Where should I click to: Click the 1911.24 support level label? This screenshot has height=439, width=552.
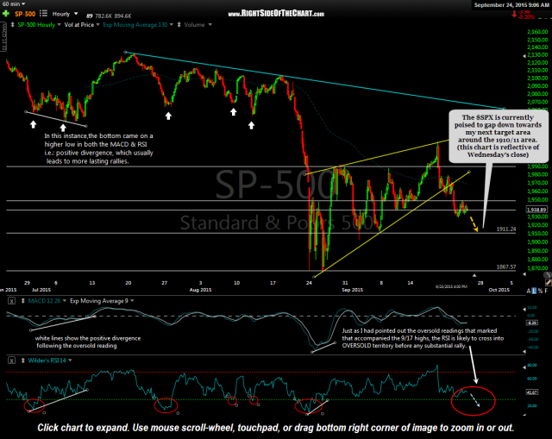tap(506, 229)
